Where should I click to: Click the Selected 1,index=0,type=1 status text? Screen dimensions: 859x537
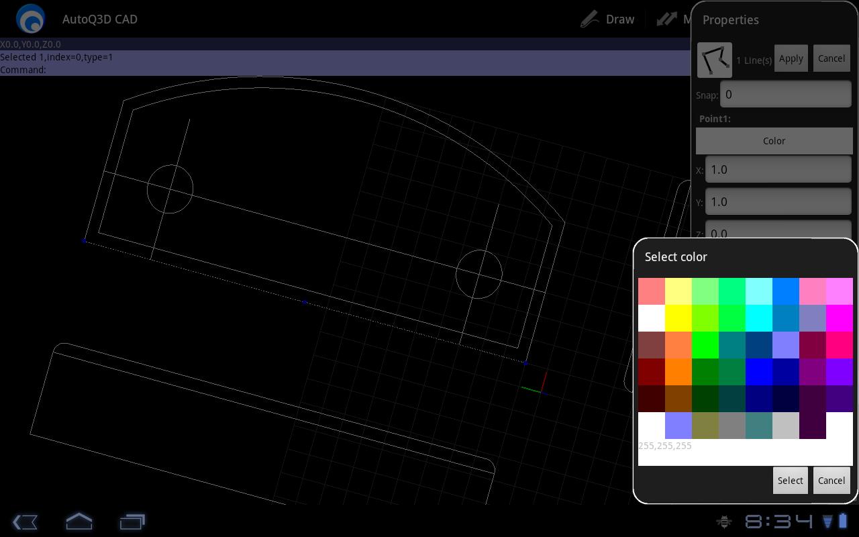(56, 57)
